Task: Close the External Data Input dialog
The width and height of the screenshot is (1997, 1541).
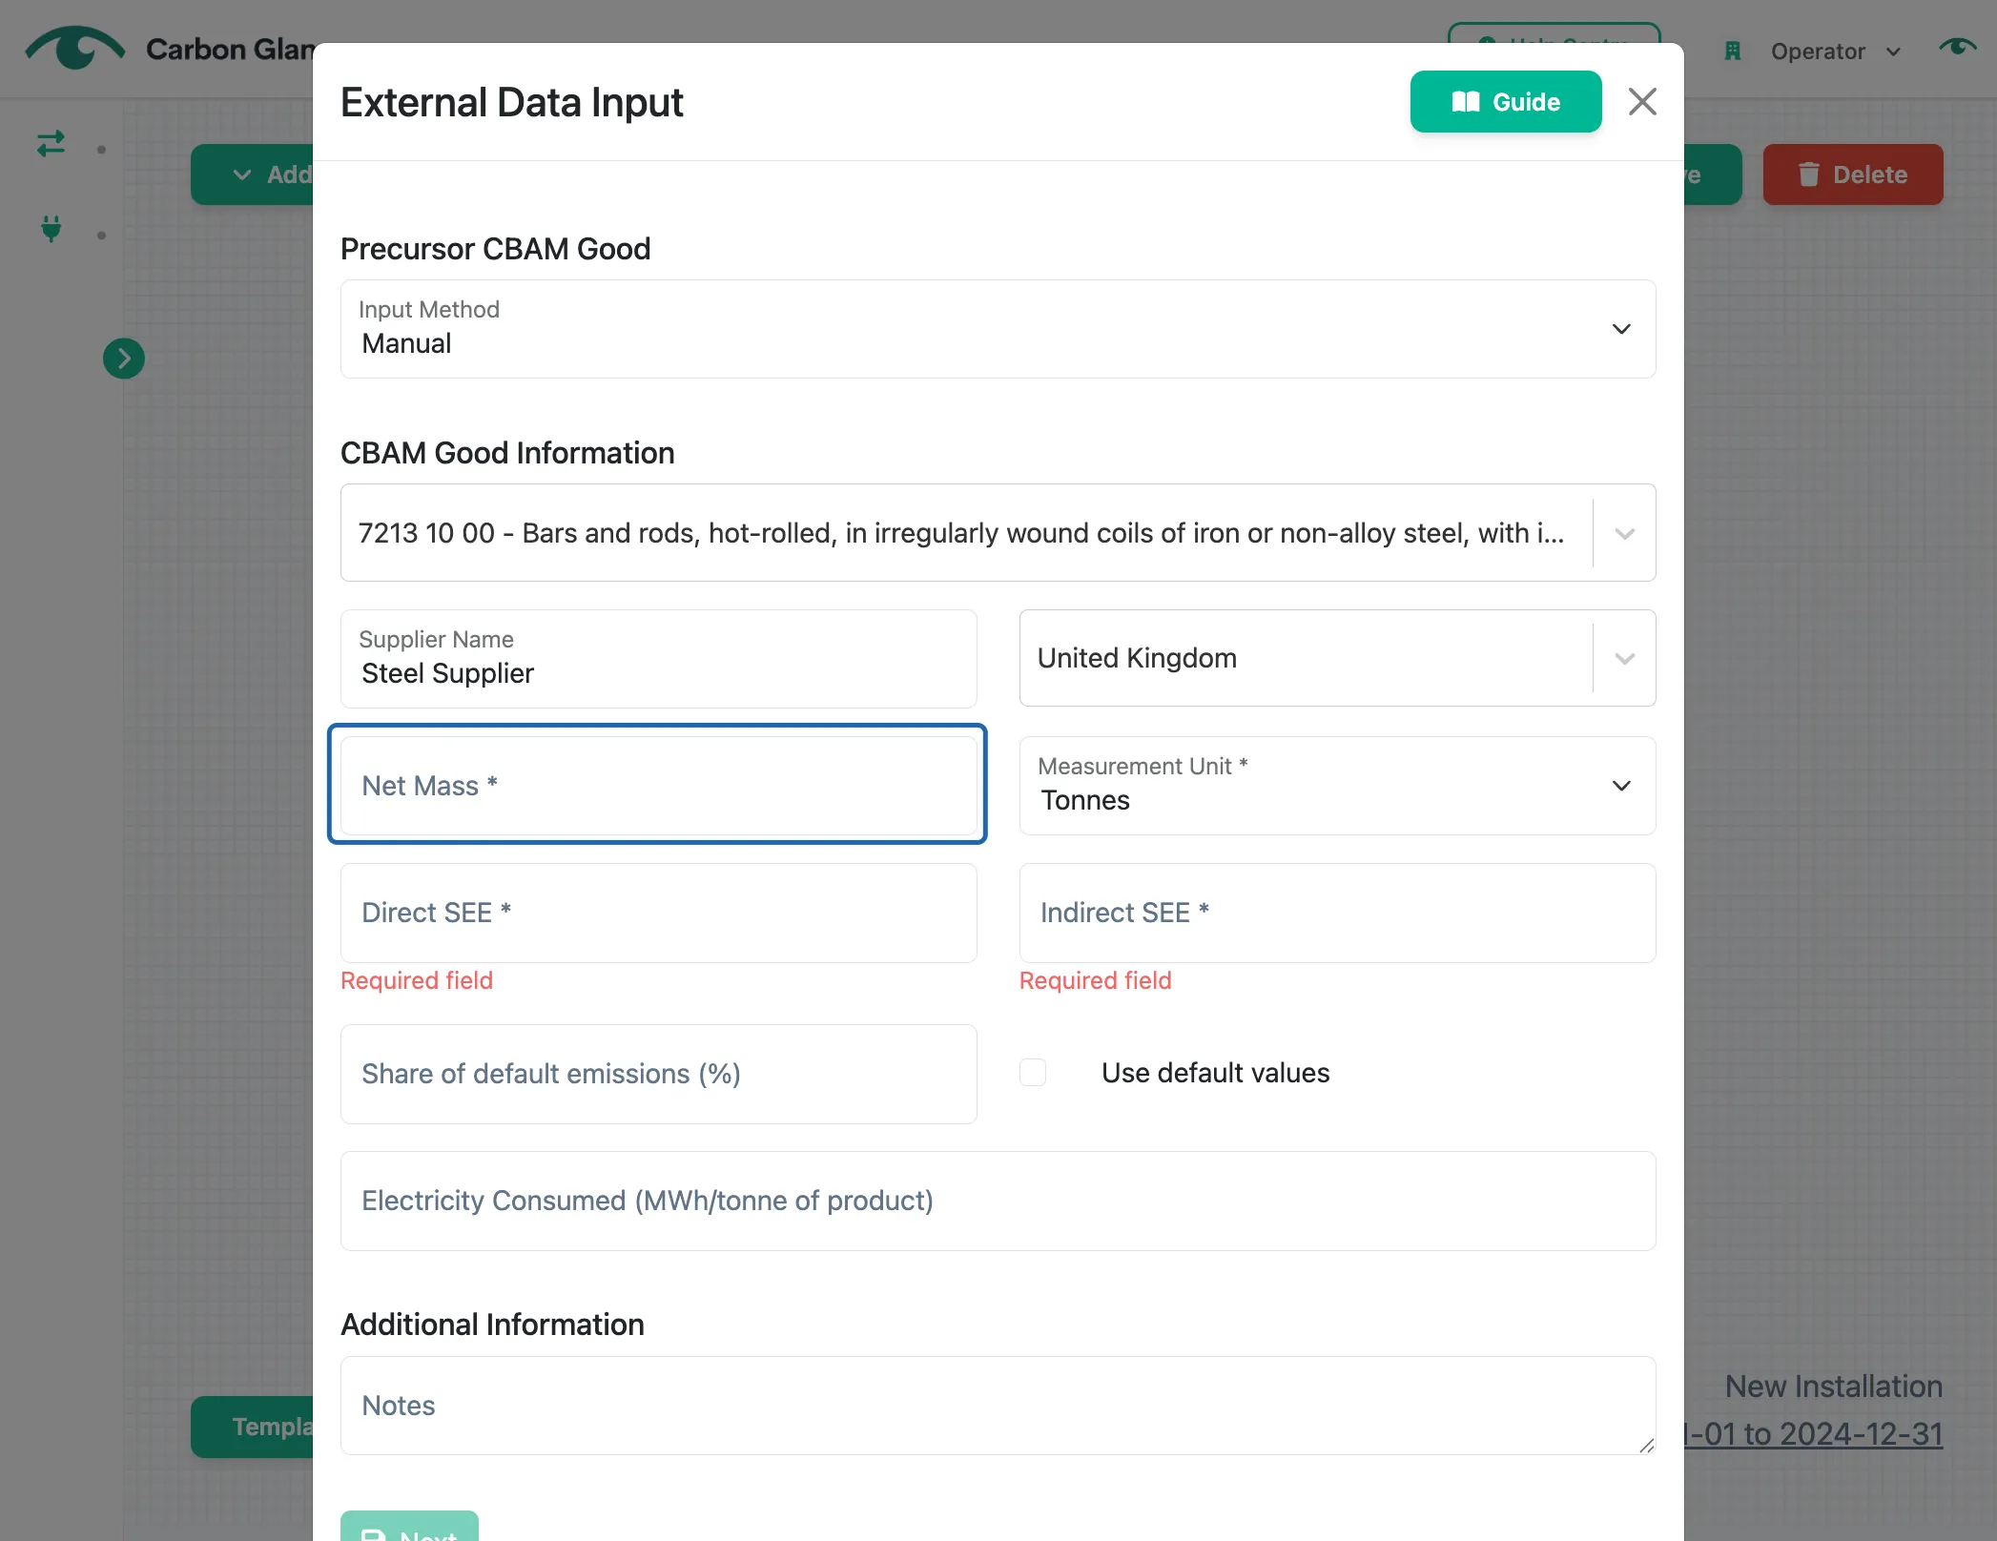Action: pyautogui.click(x=1641, y=102)
